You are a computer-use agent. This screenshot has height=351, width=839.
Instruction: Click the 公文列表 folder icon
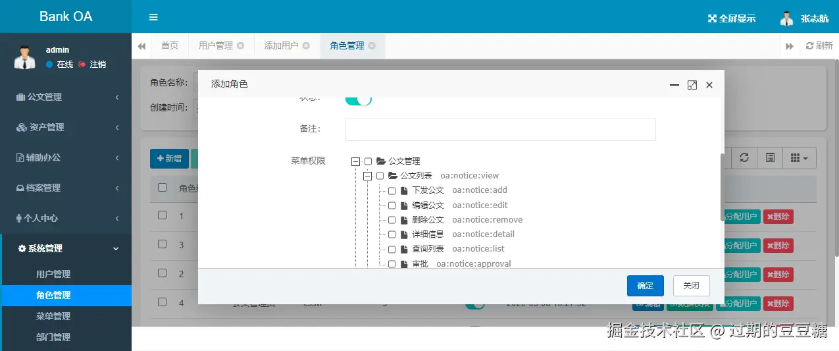(x=392, y=175)
